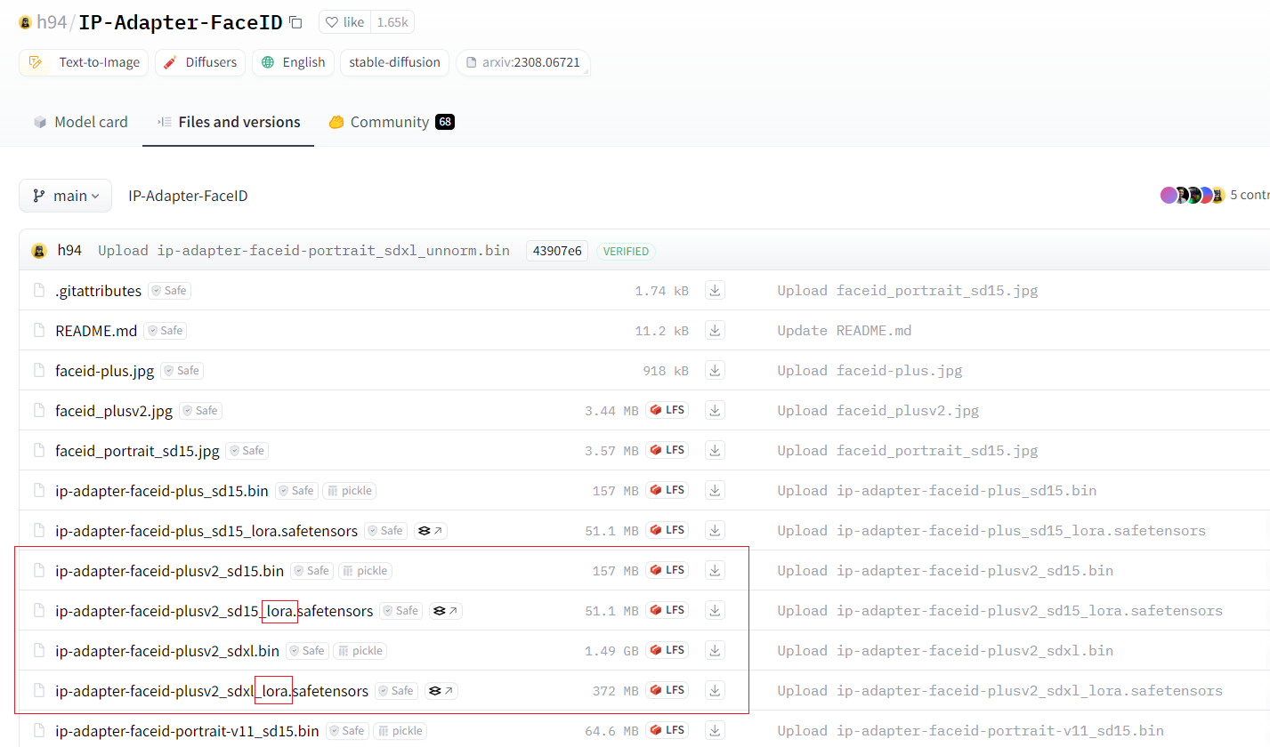
Task: Select the Diffusers tag
Action: 200,62
